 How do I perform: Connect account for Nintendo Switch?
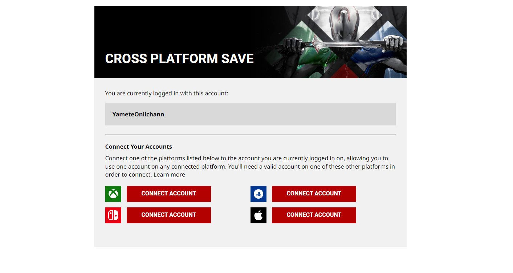tap(169, 215)
